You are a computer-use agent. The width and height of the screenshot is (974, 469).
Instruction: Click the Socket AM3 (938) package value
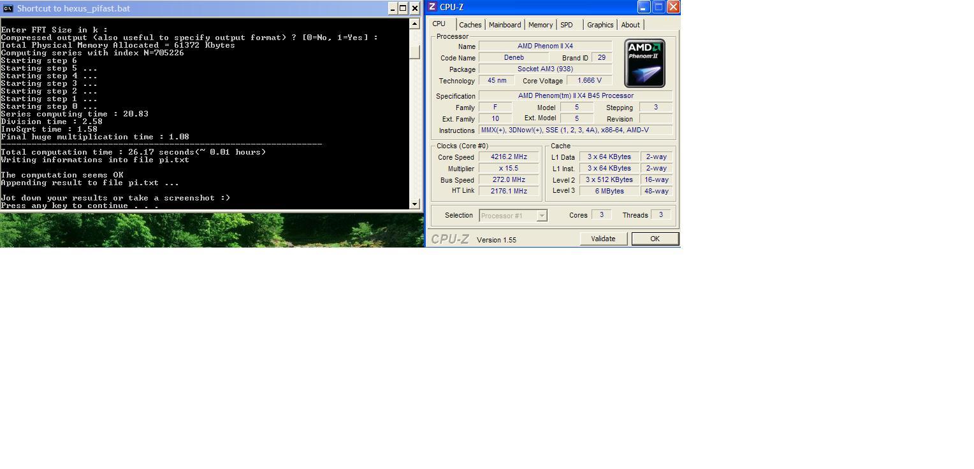(545, 69)
